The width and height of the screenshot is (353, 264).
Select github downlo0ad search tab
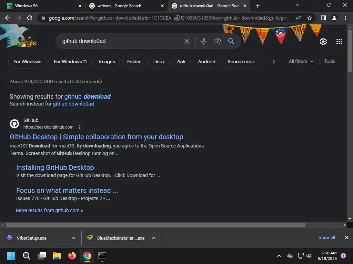point(209,6)
